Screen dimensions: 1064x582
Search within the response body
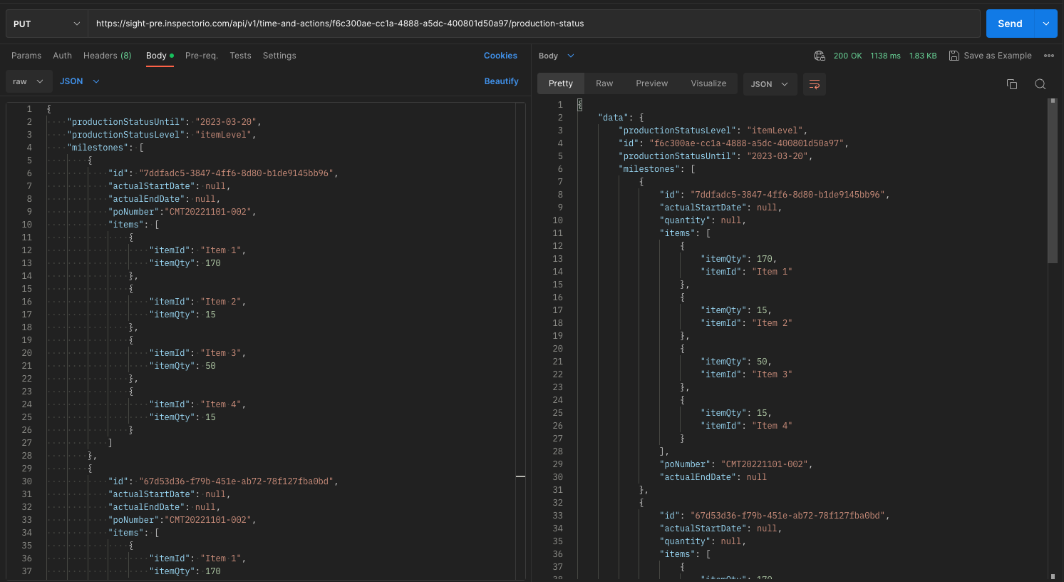pyautogui.click(x=1040, y=84)
